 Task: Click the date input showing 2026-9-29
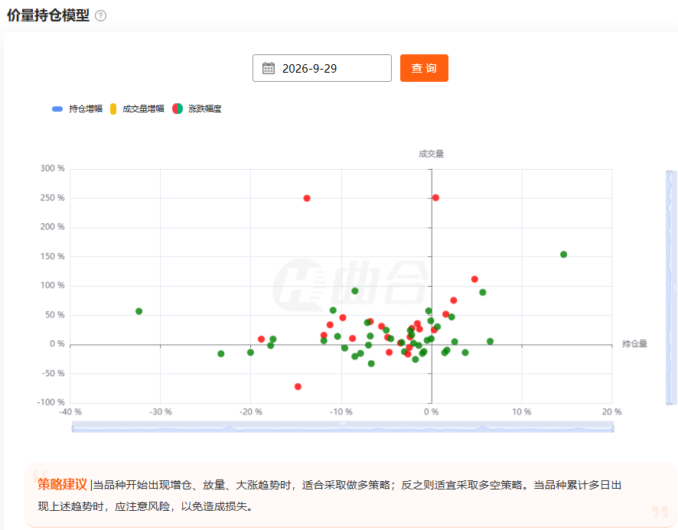coord(322,68)
